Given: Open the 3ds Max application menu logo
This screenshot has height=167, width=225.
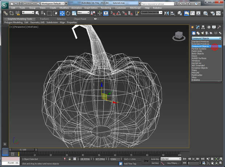Looking at the screenshot, I should tap(4, 4).
